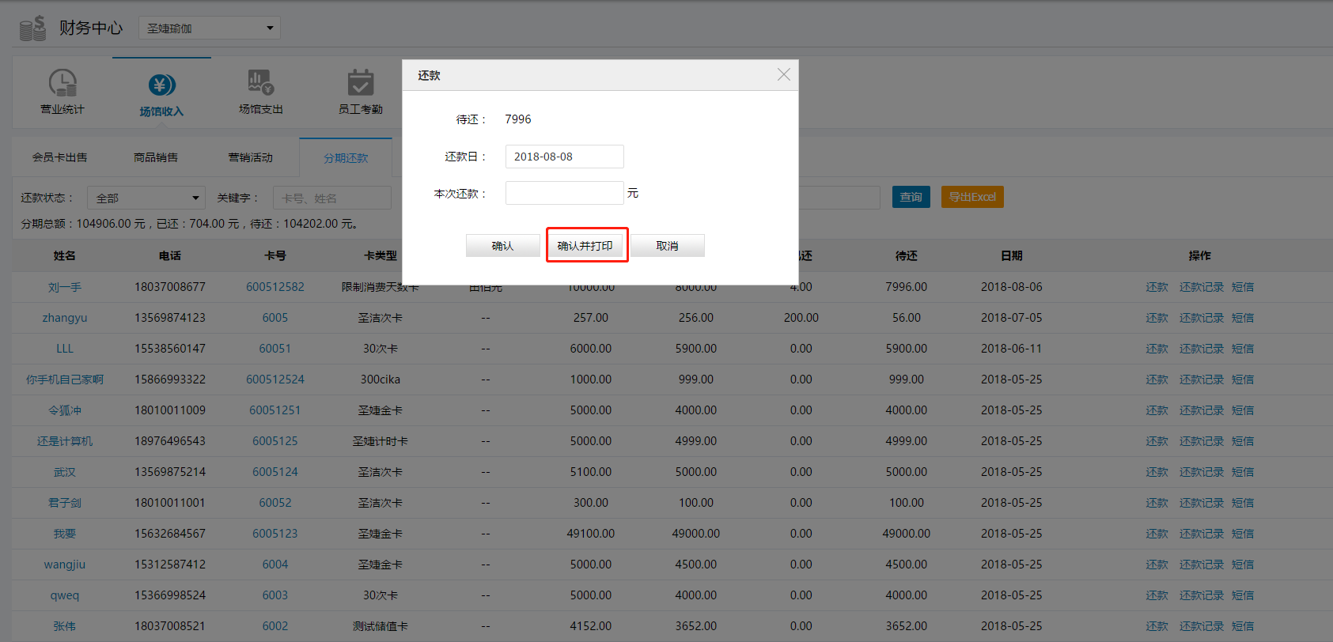This screenshot has height=642, width=1333.
Task: Open the 营业统计 clock icon
Action: 62,82
